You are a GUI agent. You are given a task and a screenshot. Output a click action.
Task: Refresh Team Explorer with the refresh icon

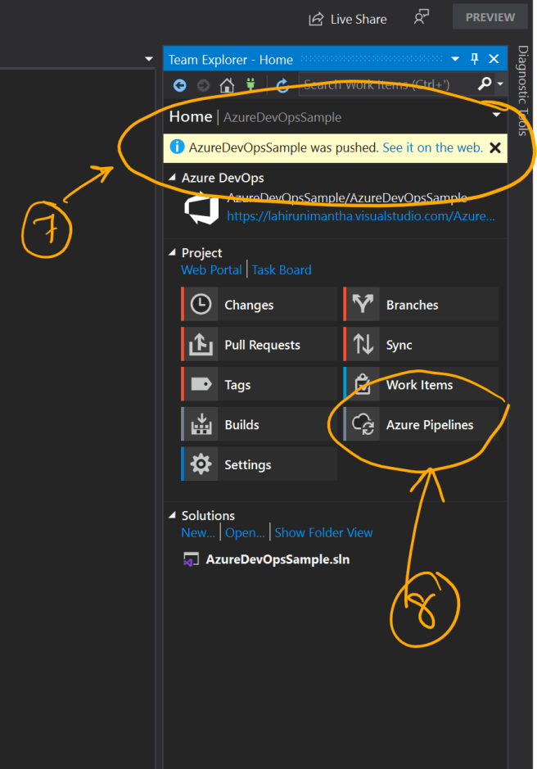[282, 84]
